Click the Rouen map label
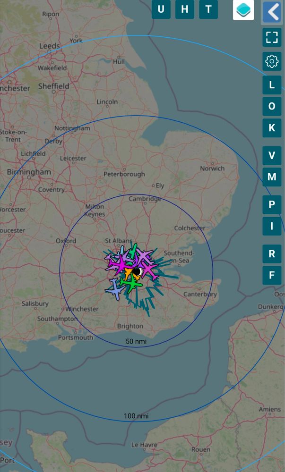Viewport: 285px width, 472px height. coord(201,450)
